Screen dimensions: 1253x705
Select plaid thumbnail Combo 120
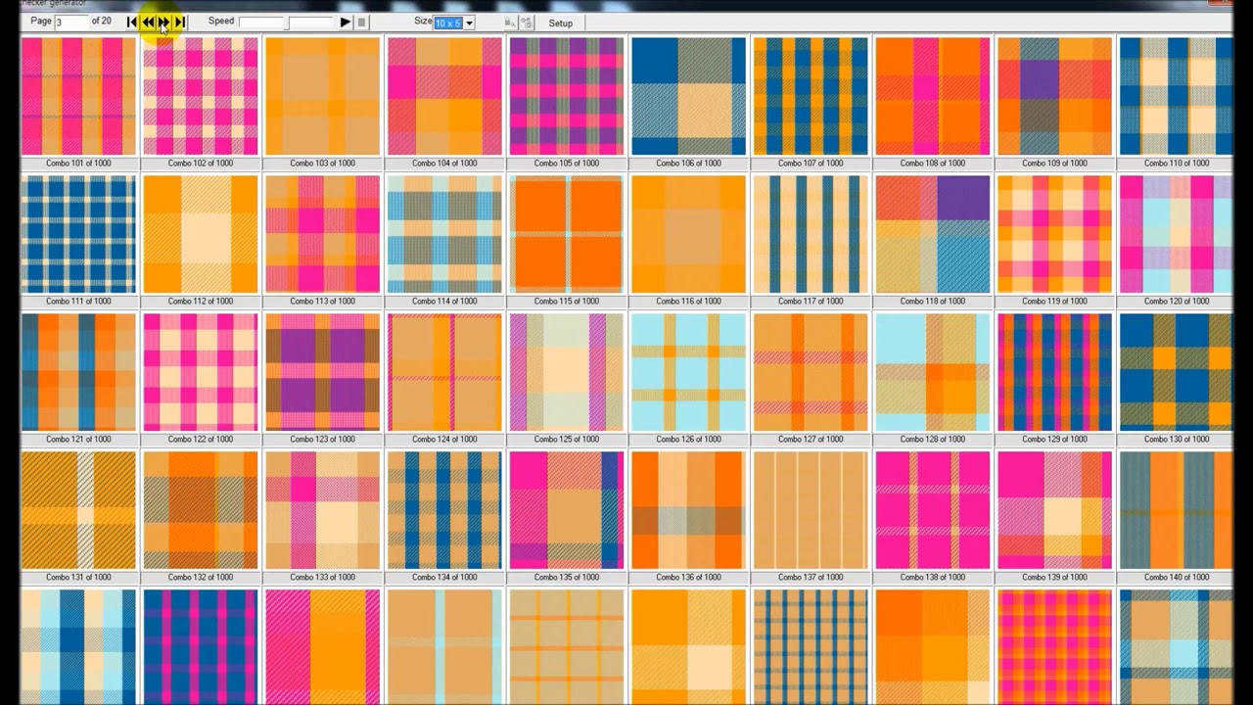[x=1176, y=234]
